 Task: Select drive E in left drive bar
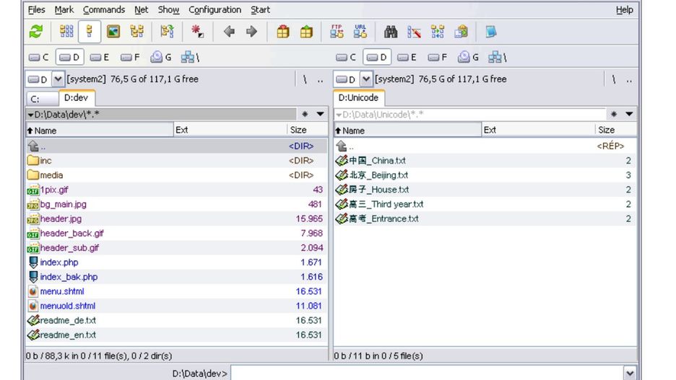pos(100,57)
